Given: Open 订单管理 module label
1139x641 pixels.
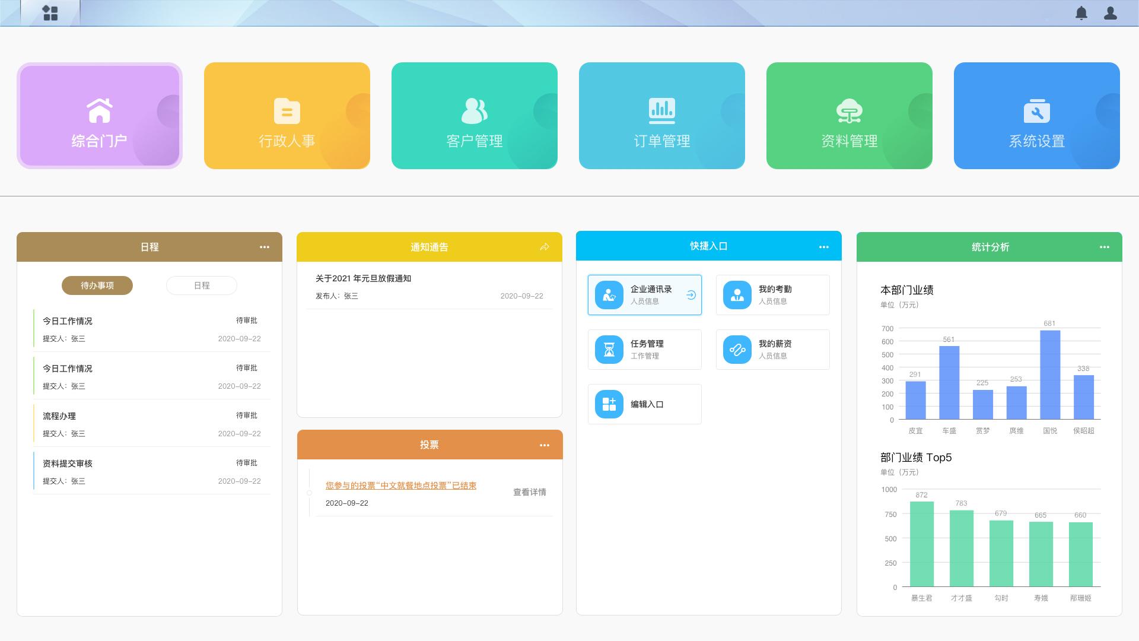Looking at the screenshot, I should click(662, 141).
